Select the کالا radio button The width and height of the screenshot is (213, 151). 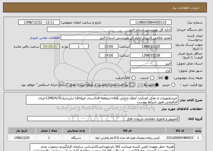[167, 78]
